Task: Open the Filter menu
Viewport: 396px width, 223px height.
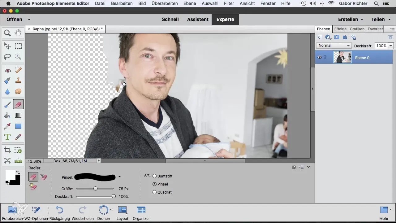Action: (229, 3)
